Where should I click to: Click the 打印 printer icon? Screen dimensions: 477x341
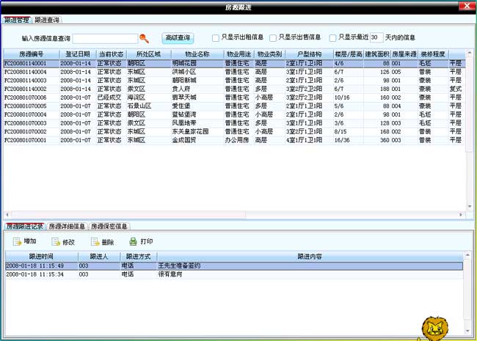[133, 241]
